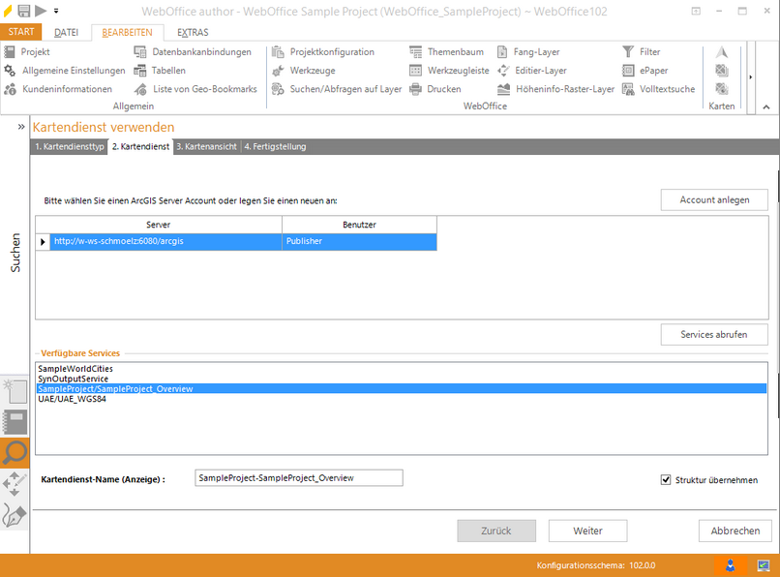Click the Kartendienst-Name input field
This screenshot has width=780, height=577.
[x=298, y=478]
